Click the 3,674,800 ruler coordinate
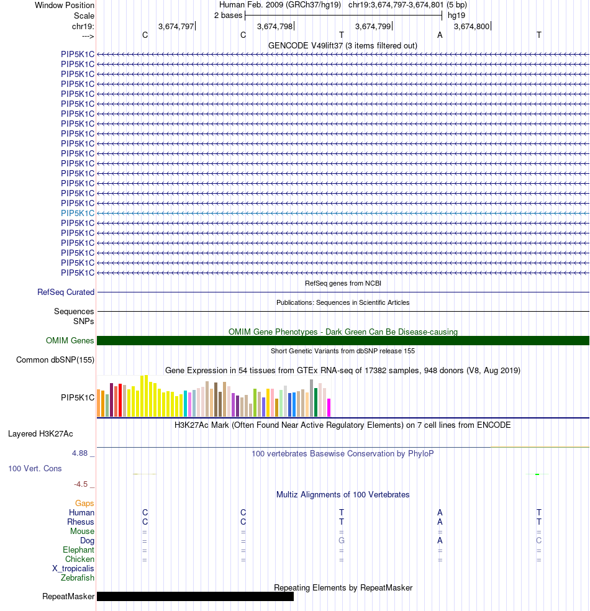 click(471, 26)
